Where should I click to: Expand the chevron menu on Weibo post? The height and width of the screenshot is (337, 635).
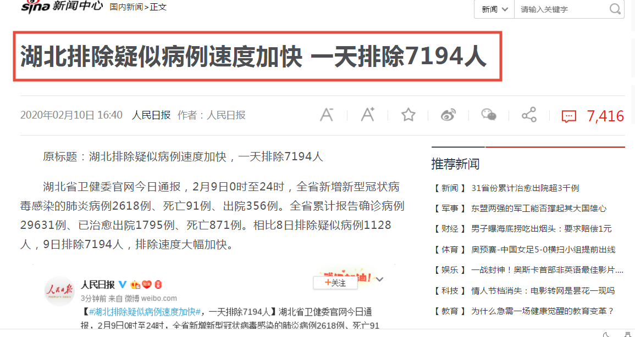click(379, 279)
